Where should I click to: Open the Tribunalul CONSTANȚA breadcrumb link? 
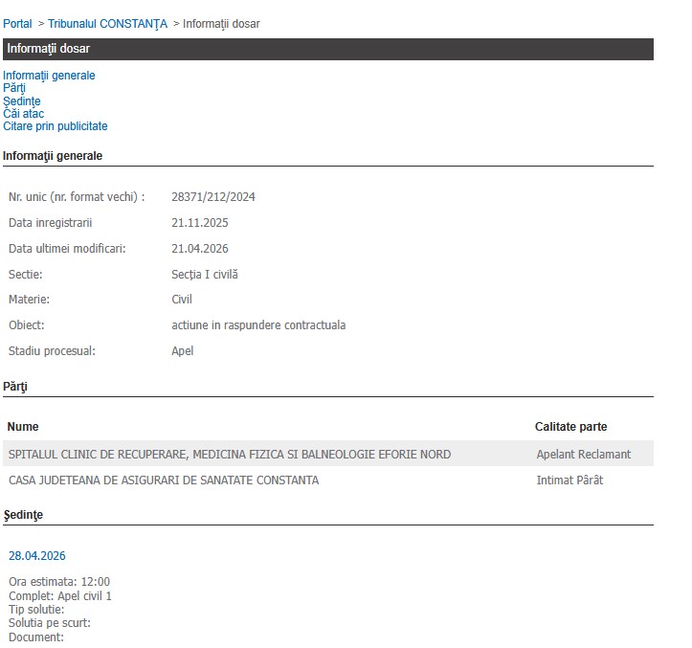tap(107, 23)
